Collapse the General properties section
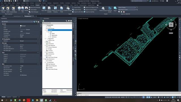The image size is (181, 102). click(x=38, y=24)
